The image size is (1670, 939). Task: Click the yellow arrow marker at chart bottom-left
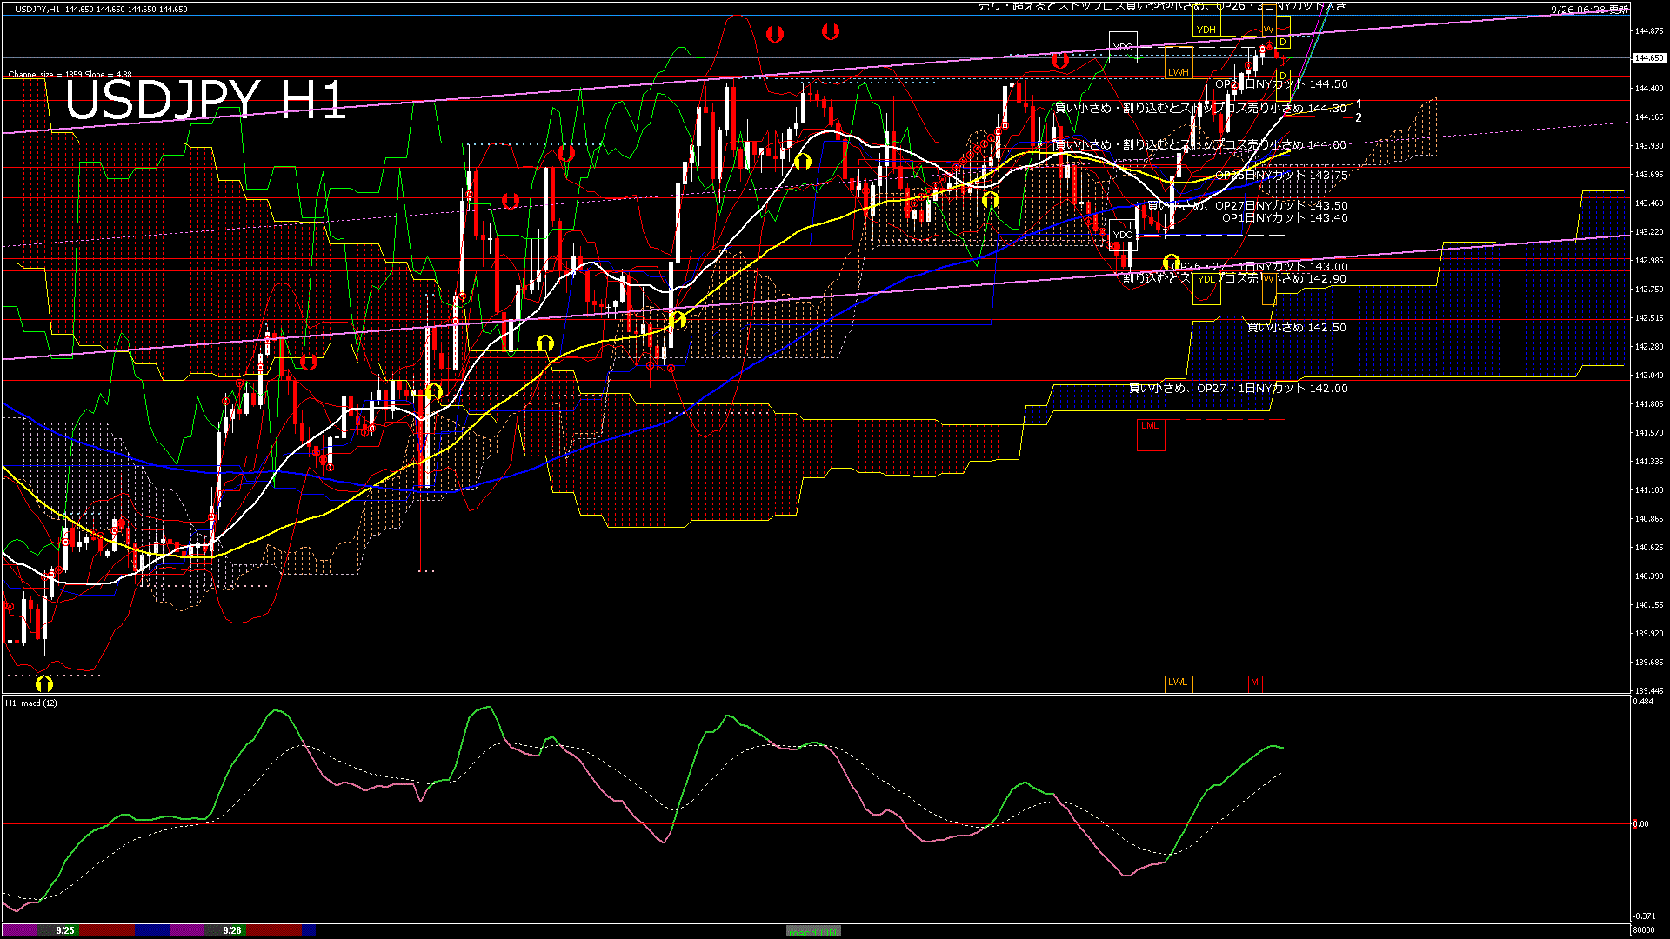pos(44,683)
